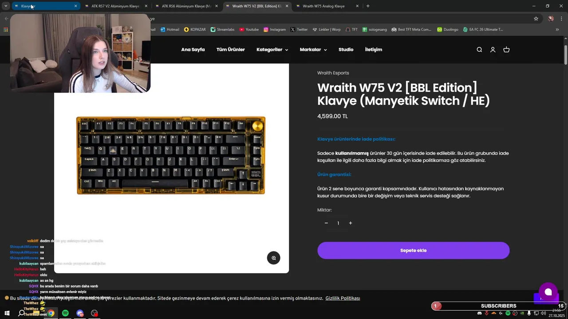Decrease quantity with minus button
The width and height of the screenshot is (568, 319).
(326, 223)
